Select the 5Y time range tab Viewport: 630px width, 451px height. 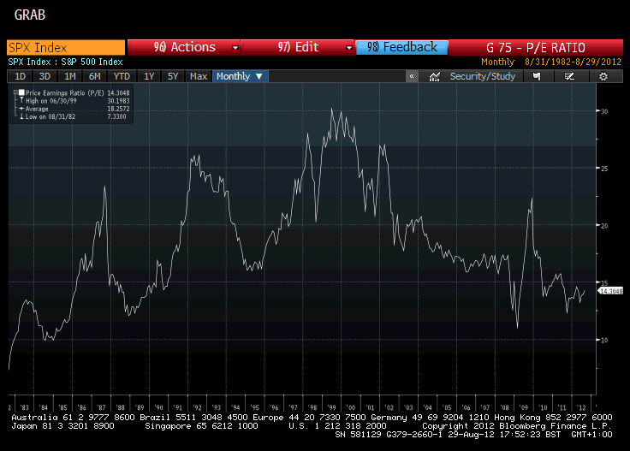tap(173, 76)
